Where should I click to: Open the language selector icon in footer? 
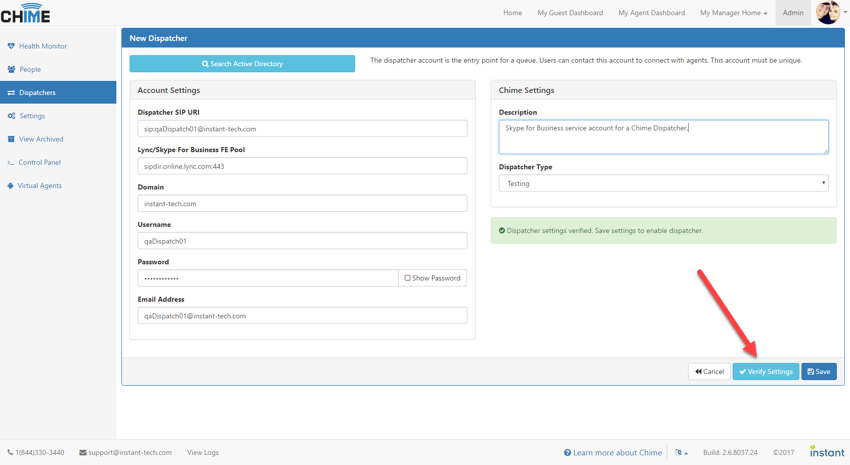tap(681, 452)
